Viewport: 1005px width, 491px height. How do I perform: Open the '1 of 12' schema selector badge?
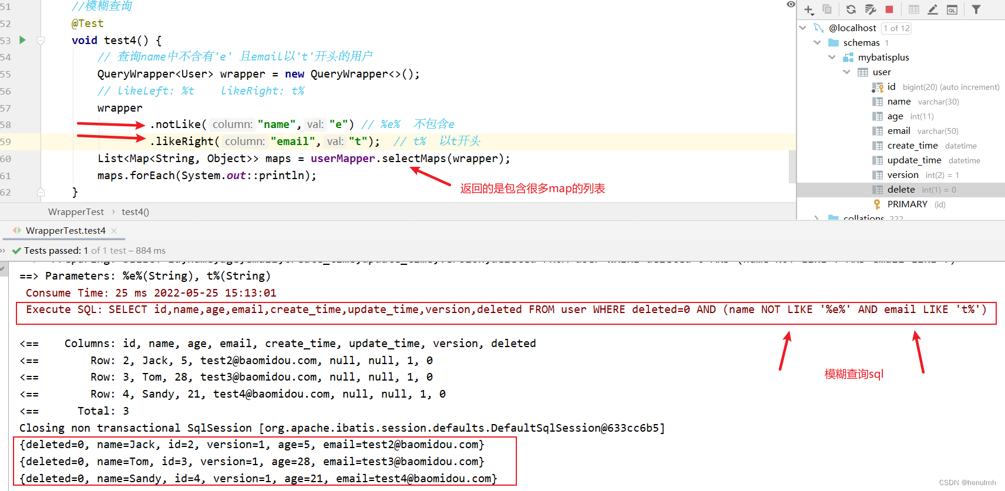[x=896, y=28]
